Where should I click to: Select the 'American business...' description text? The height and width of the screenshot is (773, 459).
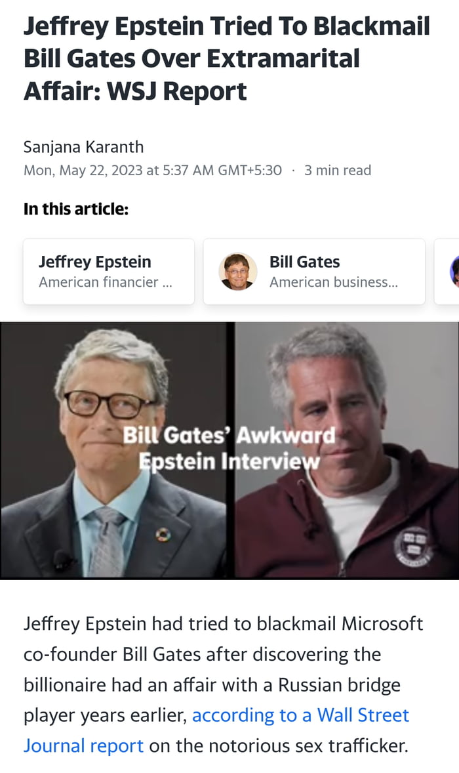(333, 282)
